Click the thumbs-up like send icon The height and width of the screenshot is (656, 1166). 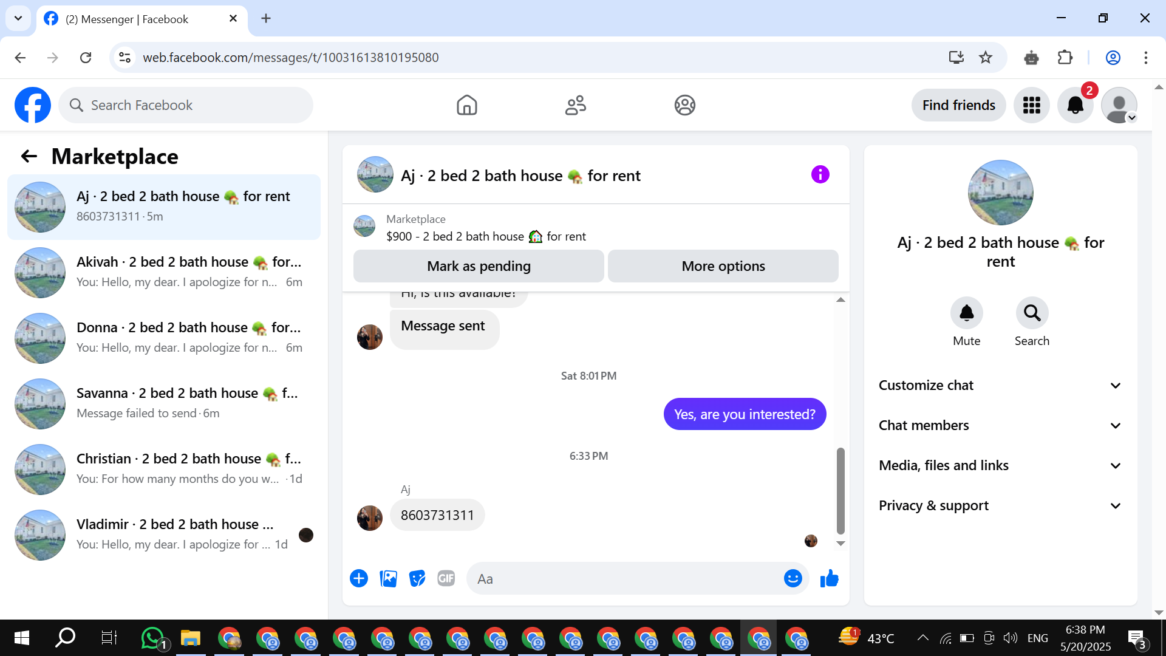[829, 579]
